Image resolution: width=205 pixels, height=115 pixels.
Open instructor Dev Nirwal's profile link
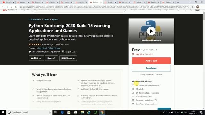(x=43, y=48)
